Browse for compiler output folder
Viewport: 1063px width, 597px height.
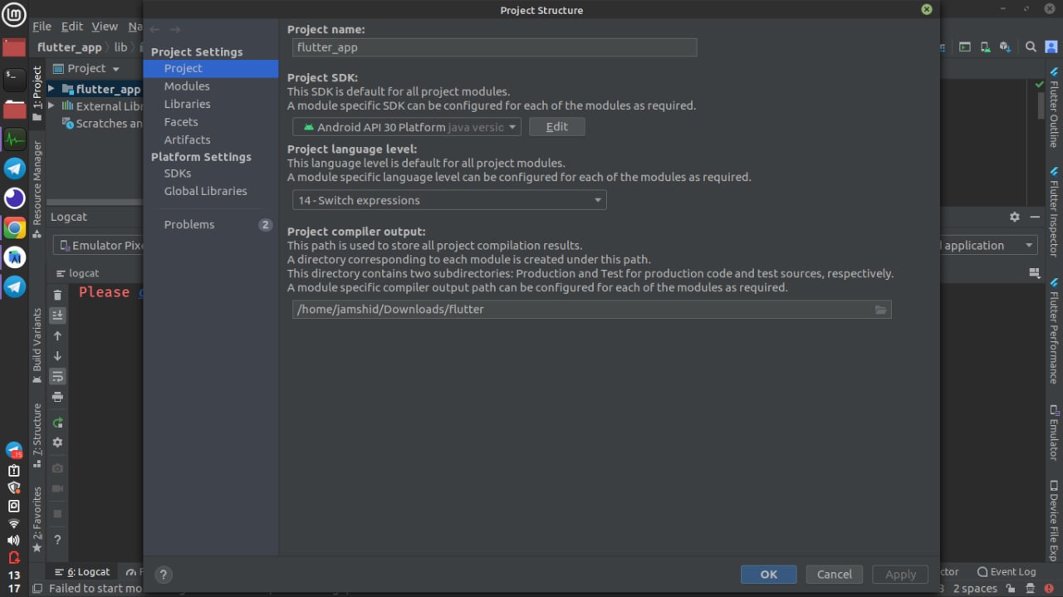pyautogui.click(x=880, y=310)
